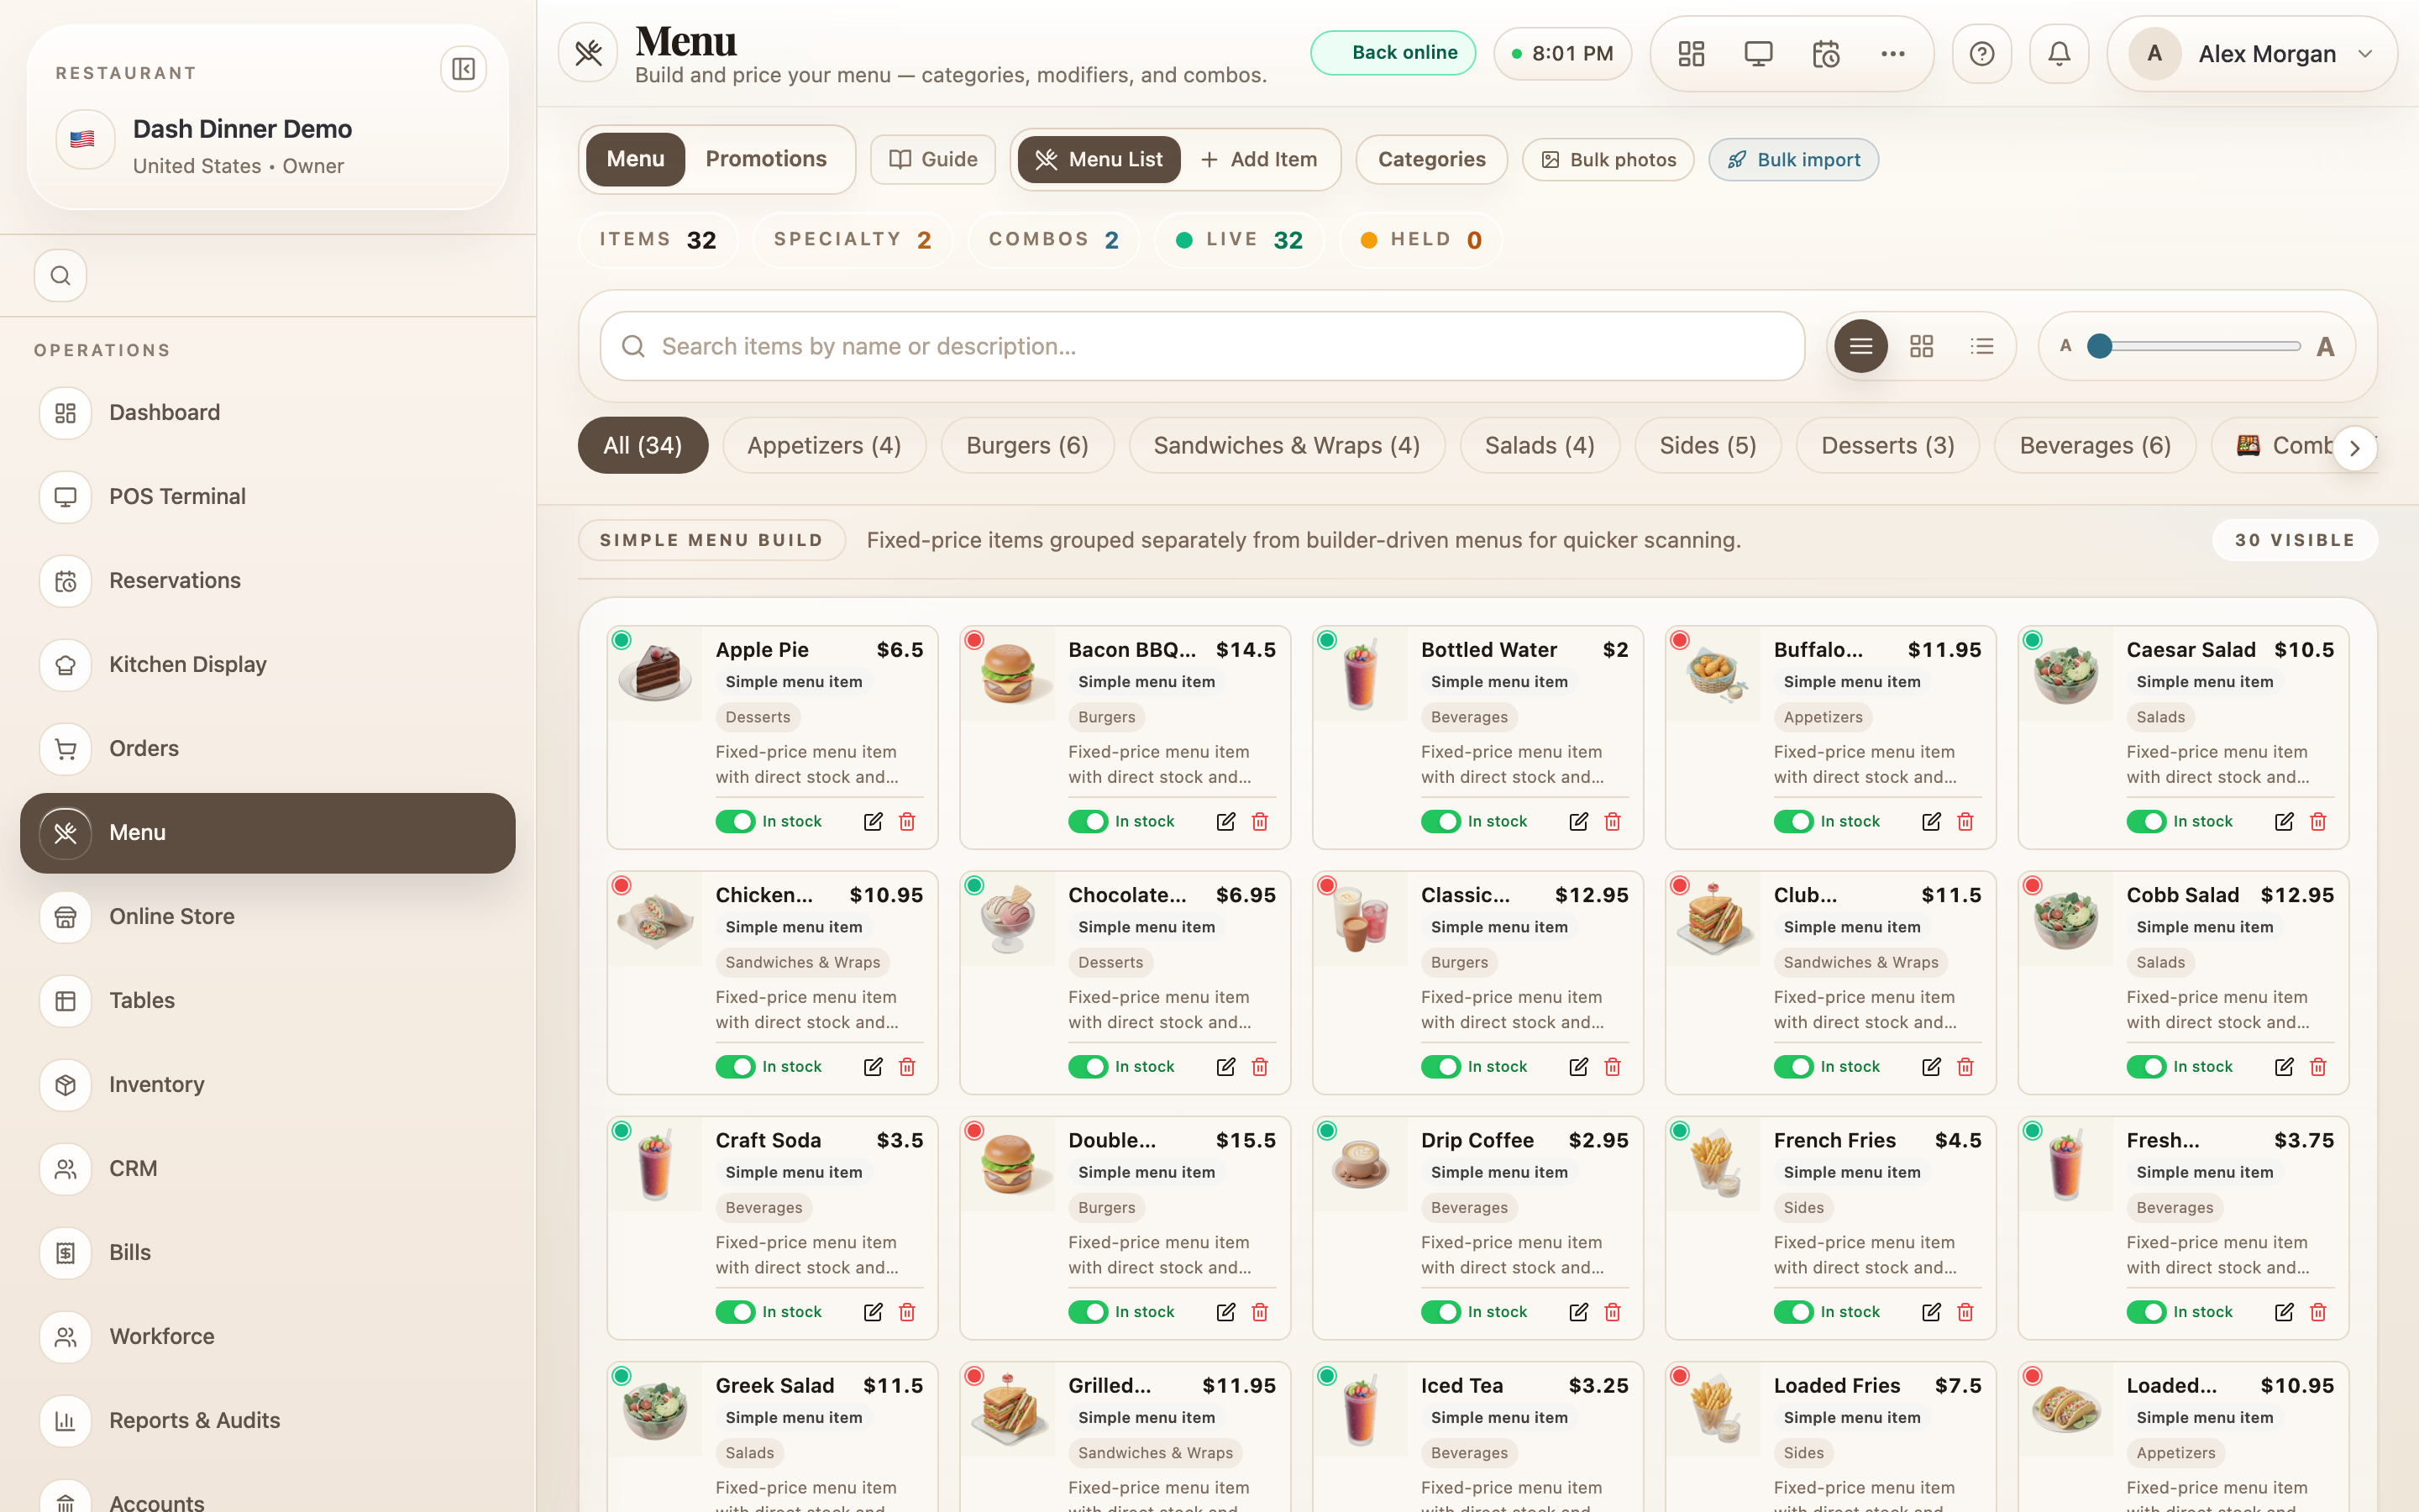This screenshot has height=1512, width=2419.
Task: Open POS monitor icon in header
Action: click(x=1758, y=54)
